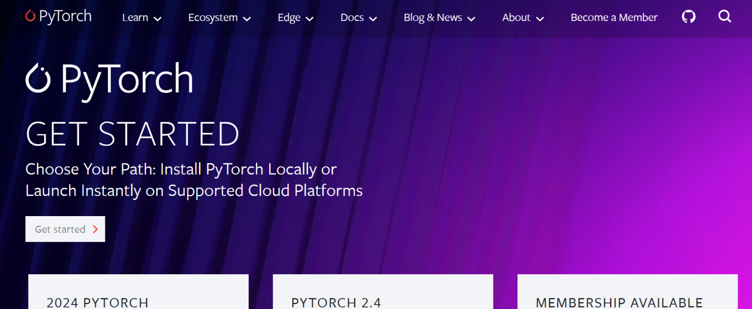Expand the Edge dropdown chevron

coord(309,19)
